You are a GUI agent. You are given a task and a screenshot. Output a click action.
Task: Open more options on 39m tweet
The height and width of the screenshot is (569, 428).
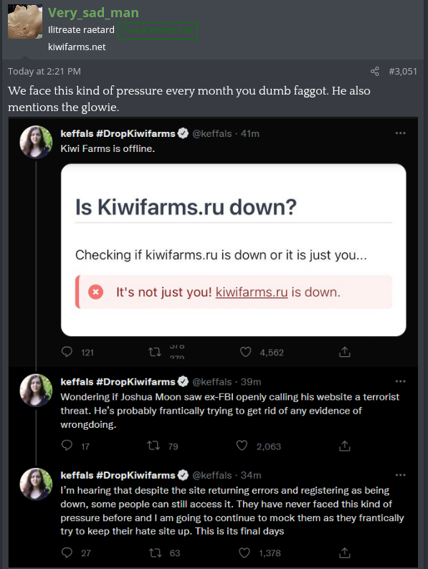coord(401,381)
